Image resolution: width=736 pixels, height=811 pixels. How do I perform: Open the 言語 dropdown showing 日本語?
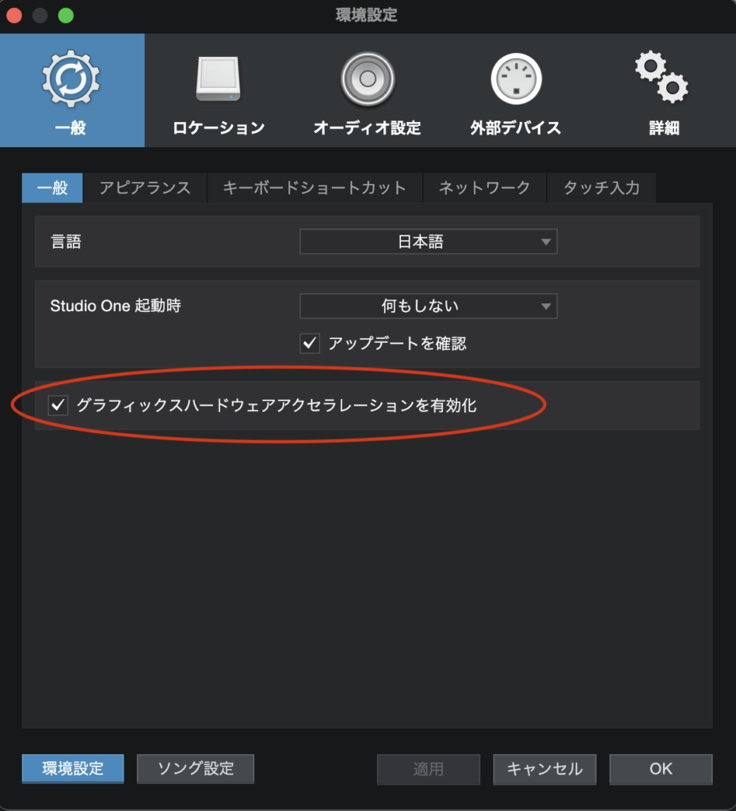pos(428,242)
